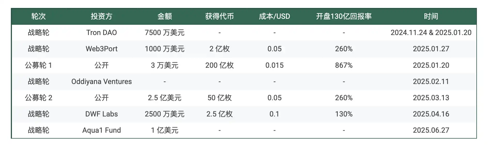
Task: Select the 0.015 cost cell
Action: [x=274, y=65]
